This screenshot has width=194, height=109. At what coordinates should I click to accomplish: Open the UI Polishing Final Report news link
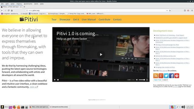(170, 35)
